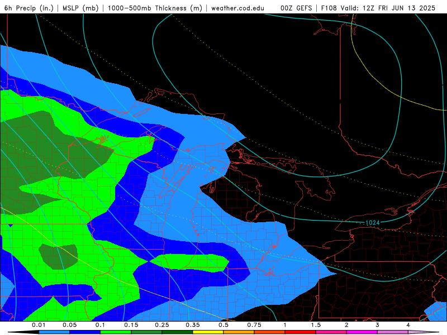Click the dark green 0.25–0.35 legend swatch

177,332
